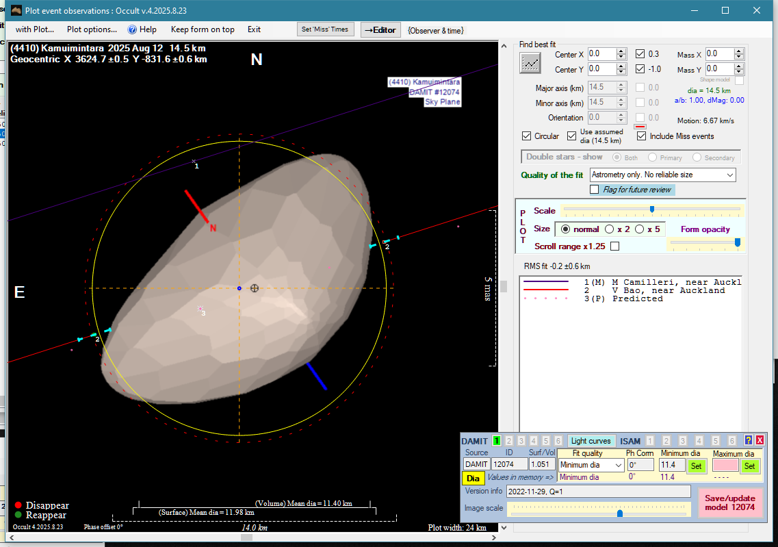This screenshot has width=778, height=547.
Task: Click the blue question mark in DAMIT panel
Action: 748,441
